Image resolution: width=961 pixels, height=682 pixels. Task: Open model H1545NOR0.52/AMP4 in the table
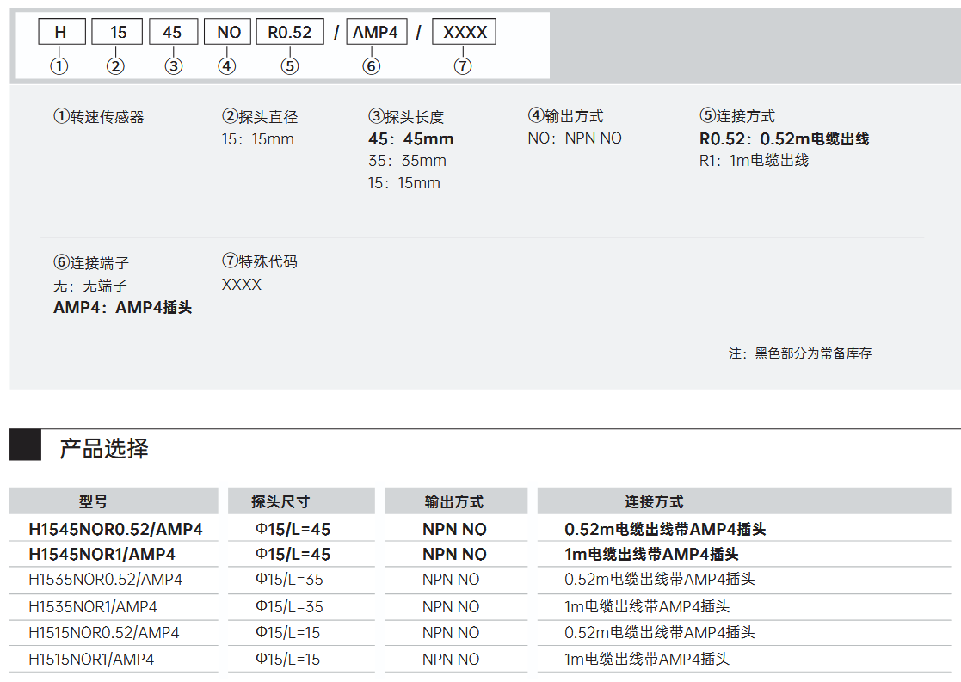click(115, 529)
